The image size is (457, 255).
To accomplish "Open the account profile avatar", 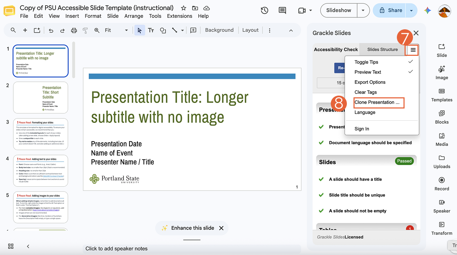I will coord(444,11).
